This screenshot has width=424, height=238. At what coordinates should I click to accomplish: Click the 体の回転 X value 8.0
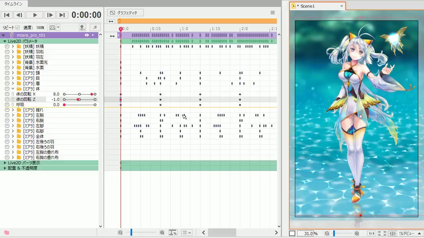click(x=56, y=94)
